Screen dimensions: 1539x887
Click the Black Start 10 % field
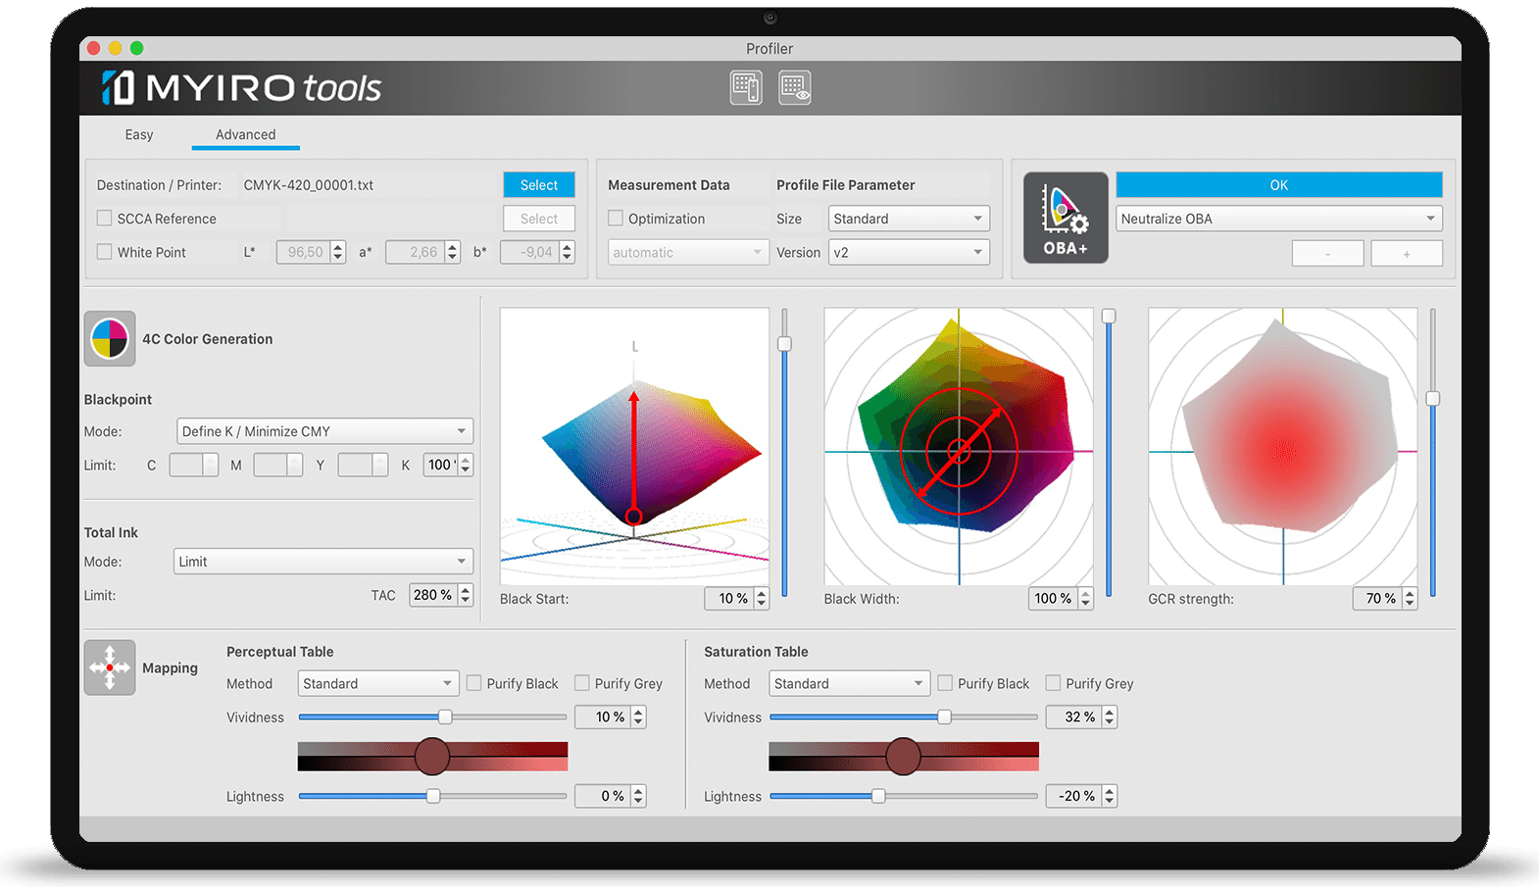[x=730, y=598]
